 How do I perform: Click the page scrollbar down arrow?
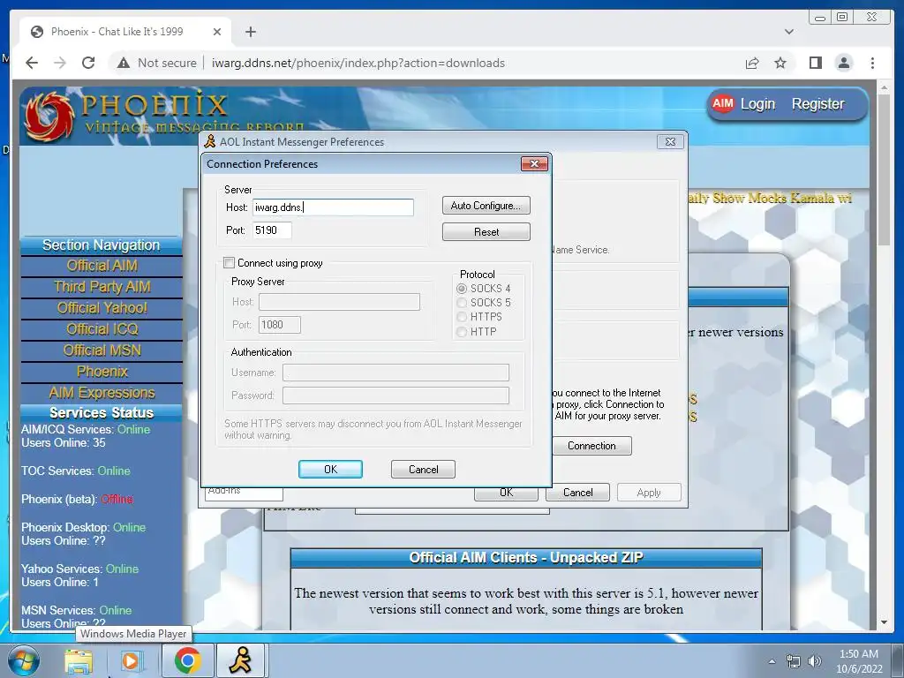tap(884, 622)
